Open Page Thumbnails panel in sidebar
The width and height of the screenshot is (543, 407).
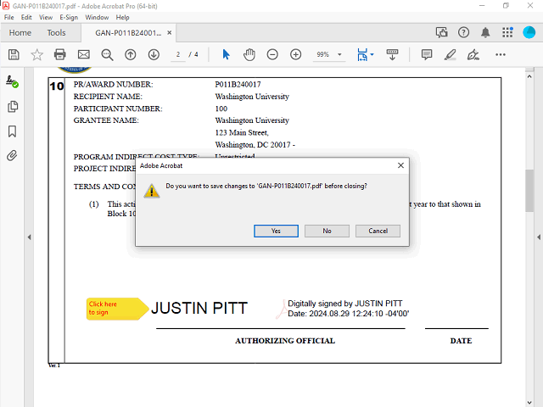tap(13, 106)
